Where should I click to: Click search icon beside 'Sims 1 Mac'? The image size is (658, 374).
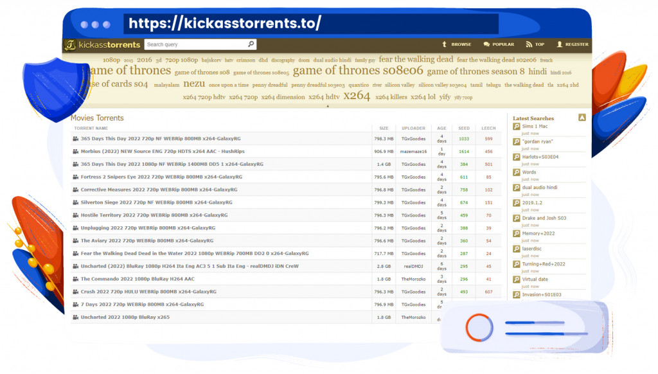(x=517, y=127)
